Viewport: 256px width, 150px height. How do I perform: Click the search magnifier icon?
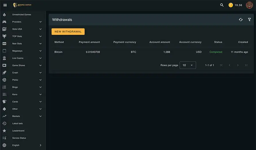click(x=222, y=5)
